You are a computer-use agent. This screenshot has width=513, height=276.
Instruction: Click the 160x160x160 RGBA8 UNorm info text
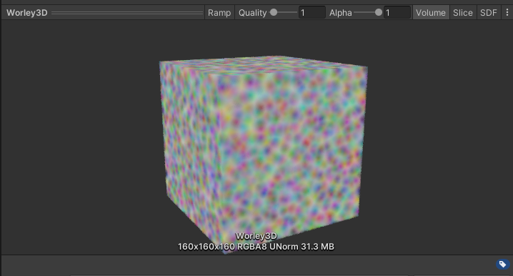256,247
